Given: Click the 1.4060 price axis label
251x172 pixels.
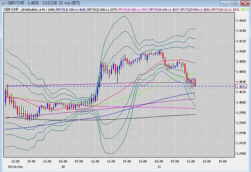Looking at the screenshot, I should click(241, 71).
